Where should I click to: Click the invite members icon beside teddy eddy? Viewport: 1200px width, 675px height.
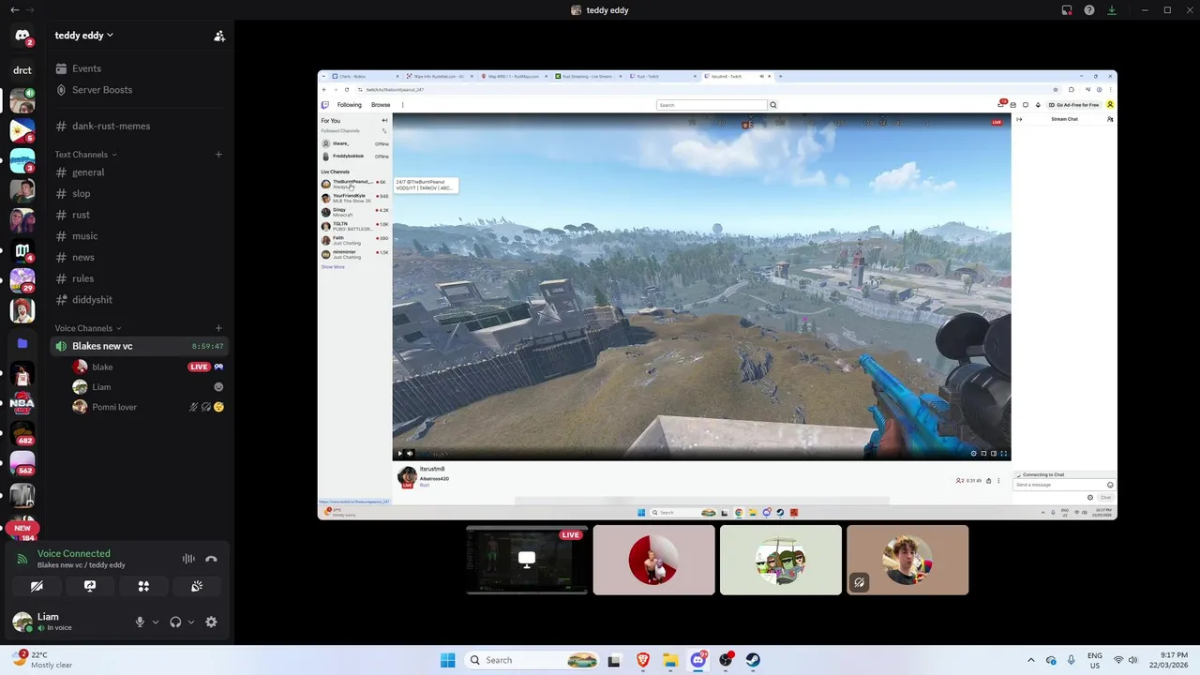click(x=219, y=36)
